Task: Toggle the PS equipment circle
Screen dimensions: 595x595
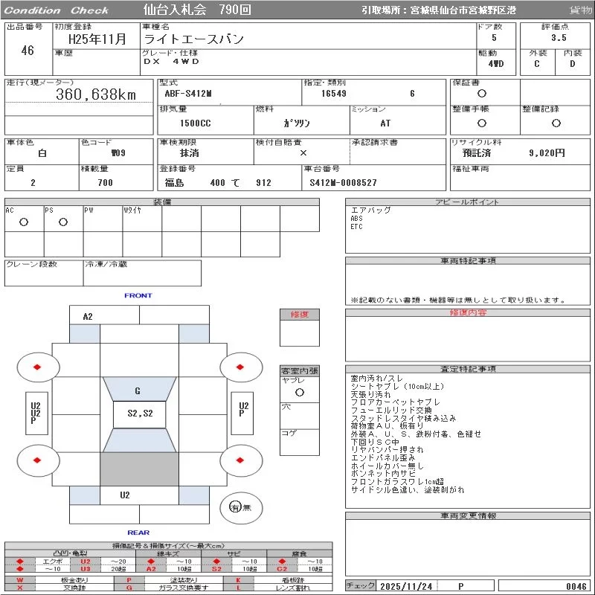Action: [x=63, y=222]
